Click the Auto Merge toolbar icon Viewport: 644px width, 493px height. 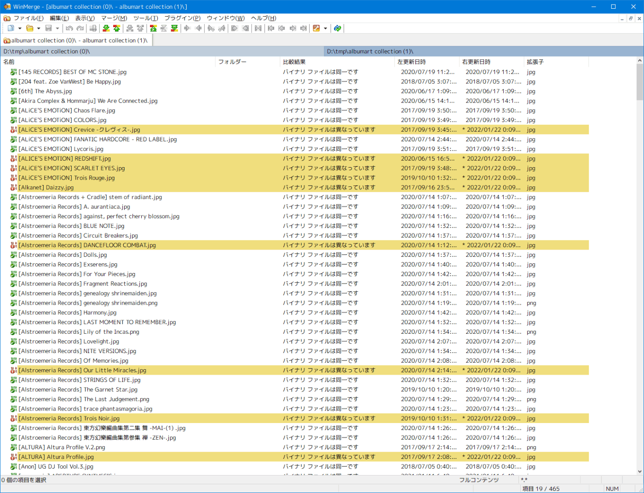tap(258, 28)
